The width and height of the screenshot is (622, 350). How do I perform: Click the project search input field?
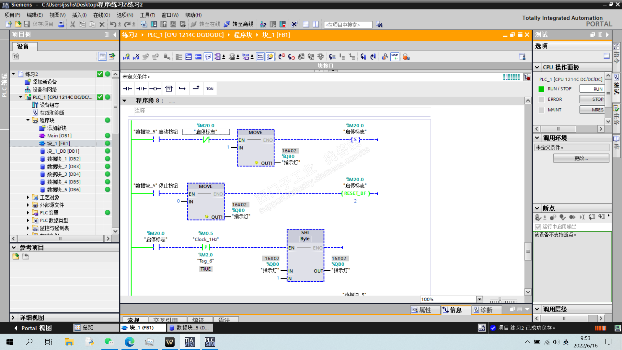coord(348,25)
